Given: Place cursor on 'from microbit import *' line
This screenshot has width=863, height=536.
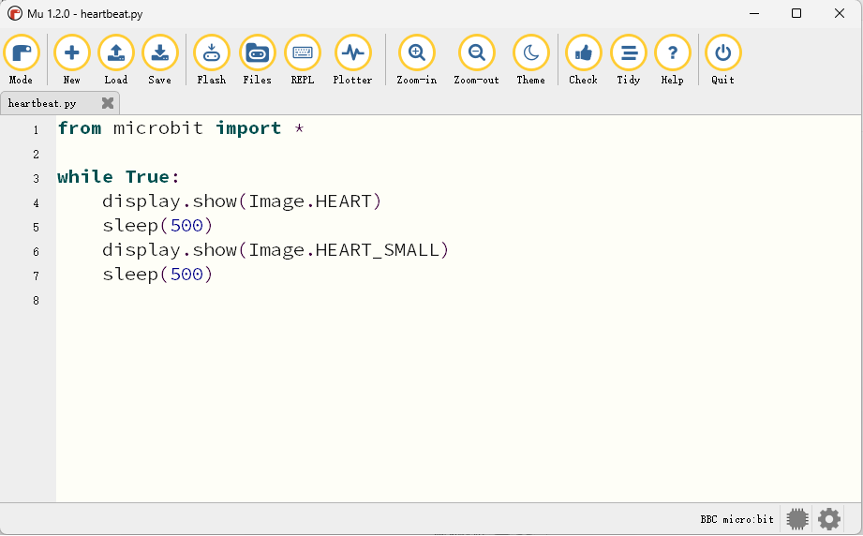Looking at the screenshot, I should [x=181, y=128].
